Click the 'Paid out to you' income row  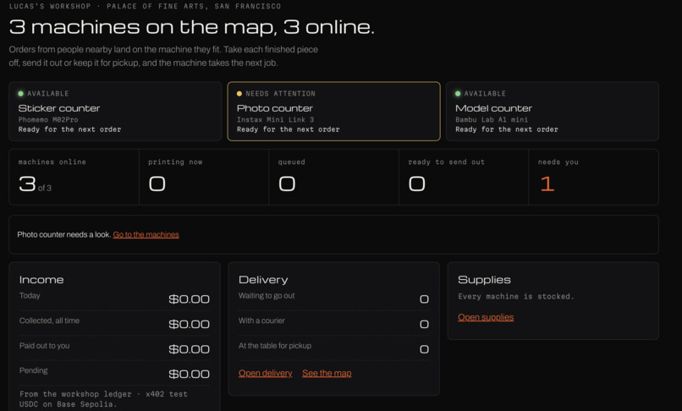pos(114,348)
